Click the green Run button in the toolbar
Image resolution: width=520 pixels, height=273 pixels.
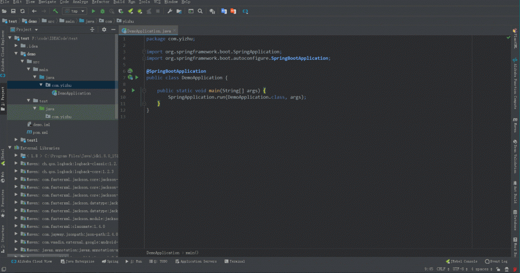coord(94,11)
